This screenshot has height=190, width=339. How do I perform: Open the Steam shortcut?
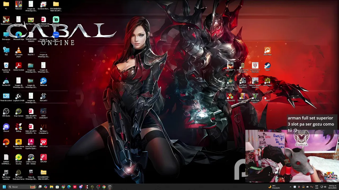[267, 66]
